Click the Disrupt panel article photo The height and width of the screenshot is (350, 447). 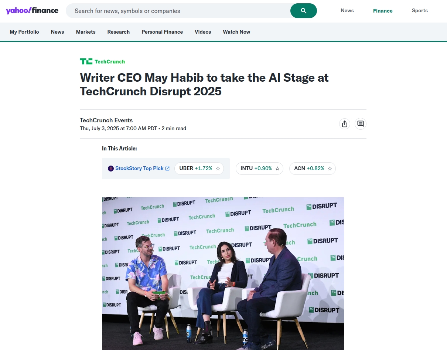click(x=223, y=273)
